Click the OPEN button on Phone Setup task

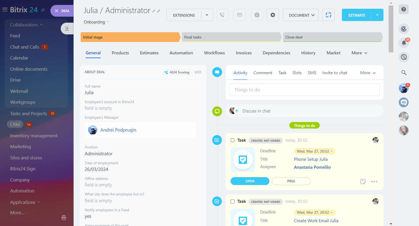click(x=250, y=181)
